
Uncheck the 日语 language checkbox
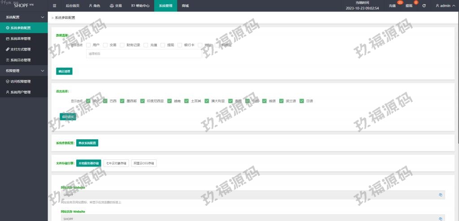click(302, 101)
